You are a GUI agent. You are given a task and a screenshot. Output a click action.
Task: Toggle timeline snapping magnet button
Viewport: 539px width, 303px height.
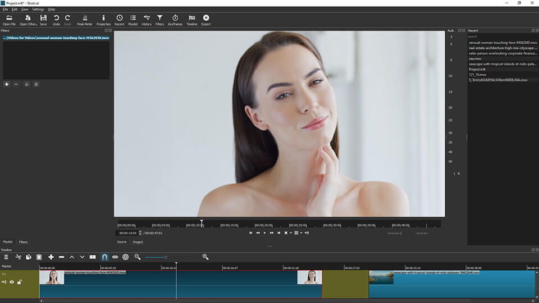pyautogui.click(x=104, y=257)
